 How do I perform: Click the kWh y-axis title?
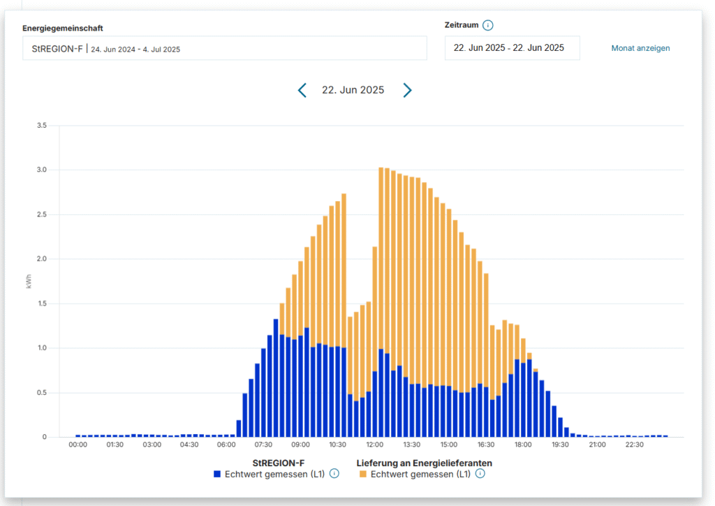pyautogui.click(x=29, y=281)
